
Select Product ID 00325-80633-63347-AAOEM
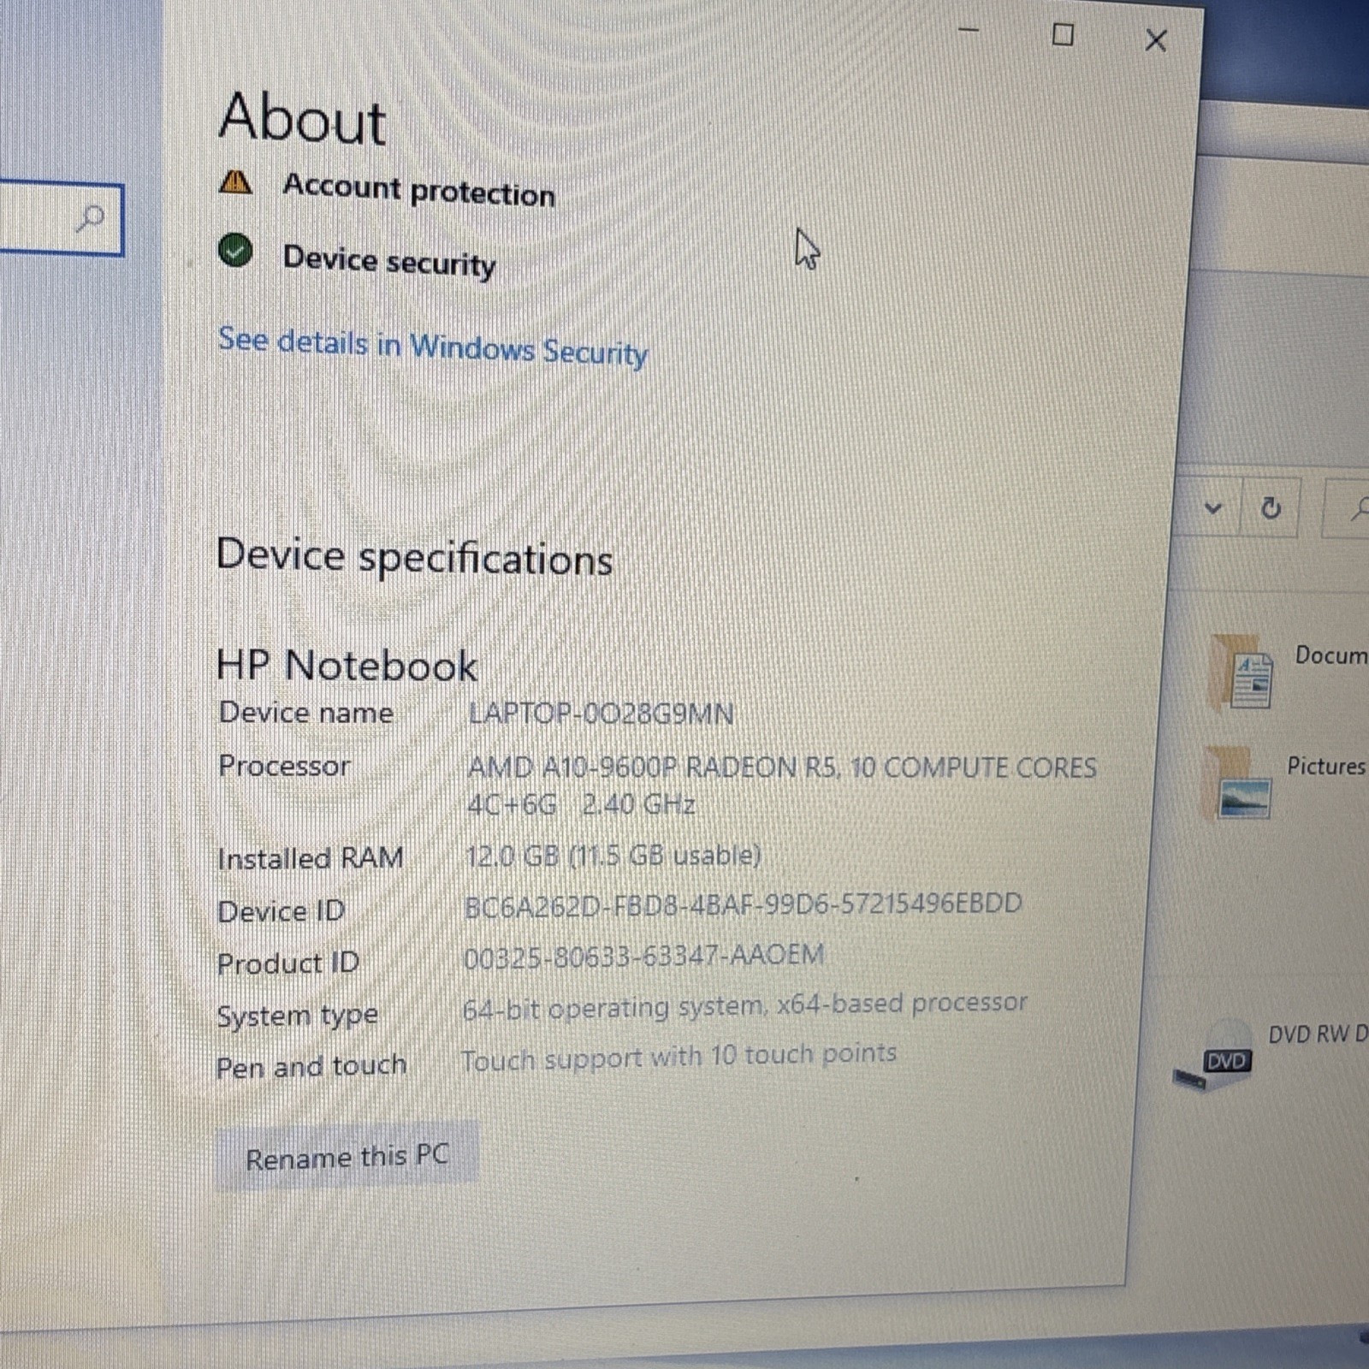[x=643, y=956]
